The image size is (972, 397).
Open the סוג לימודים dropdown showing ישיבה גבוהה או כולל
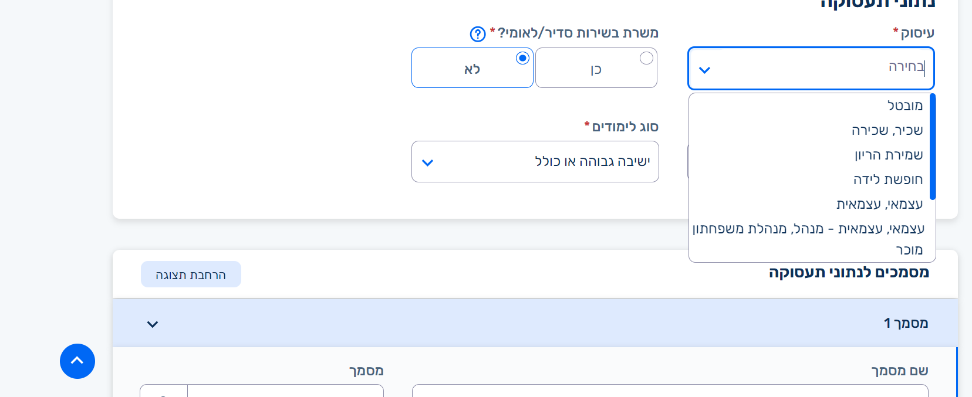(534, 162)
